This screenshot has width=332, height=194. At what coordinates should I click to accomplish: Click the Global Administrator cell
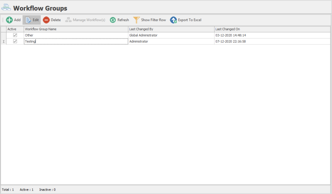(144, 35)
